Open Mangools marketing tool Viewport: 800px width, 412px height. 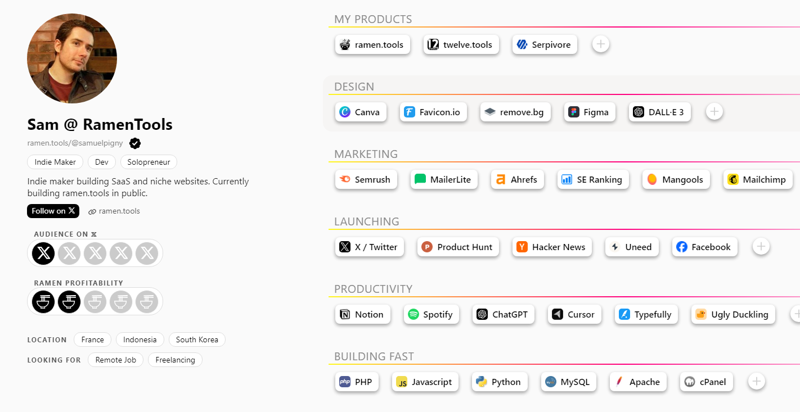tap(676, 179)
